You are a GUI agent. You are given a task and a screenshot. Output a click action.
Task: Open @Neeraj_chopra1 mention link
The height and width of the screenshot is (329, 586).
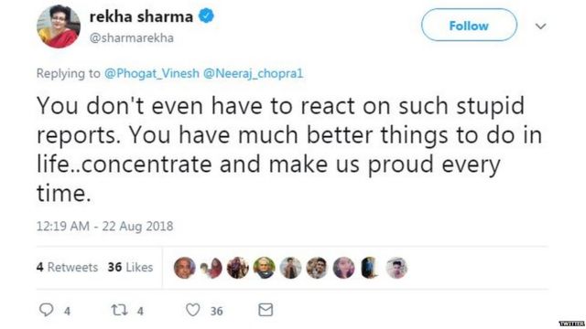click(x=253, y=73)
